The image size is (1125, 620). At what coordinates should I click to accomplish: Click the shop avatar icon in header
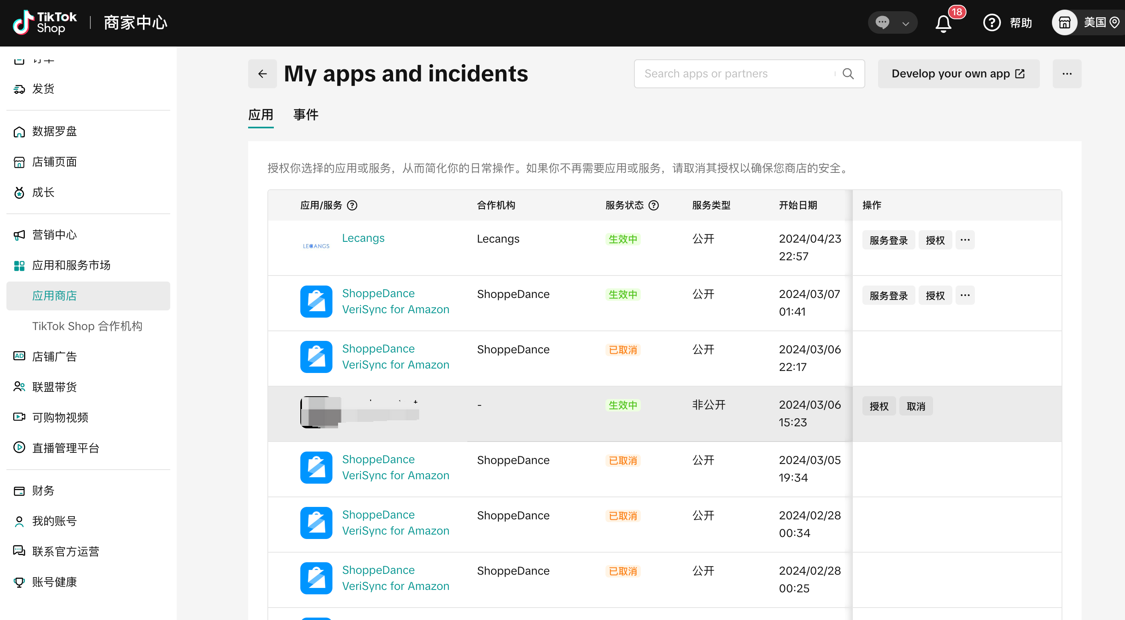pos(1064,23)
